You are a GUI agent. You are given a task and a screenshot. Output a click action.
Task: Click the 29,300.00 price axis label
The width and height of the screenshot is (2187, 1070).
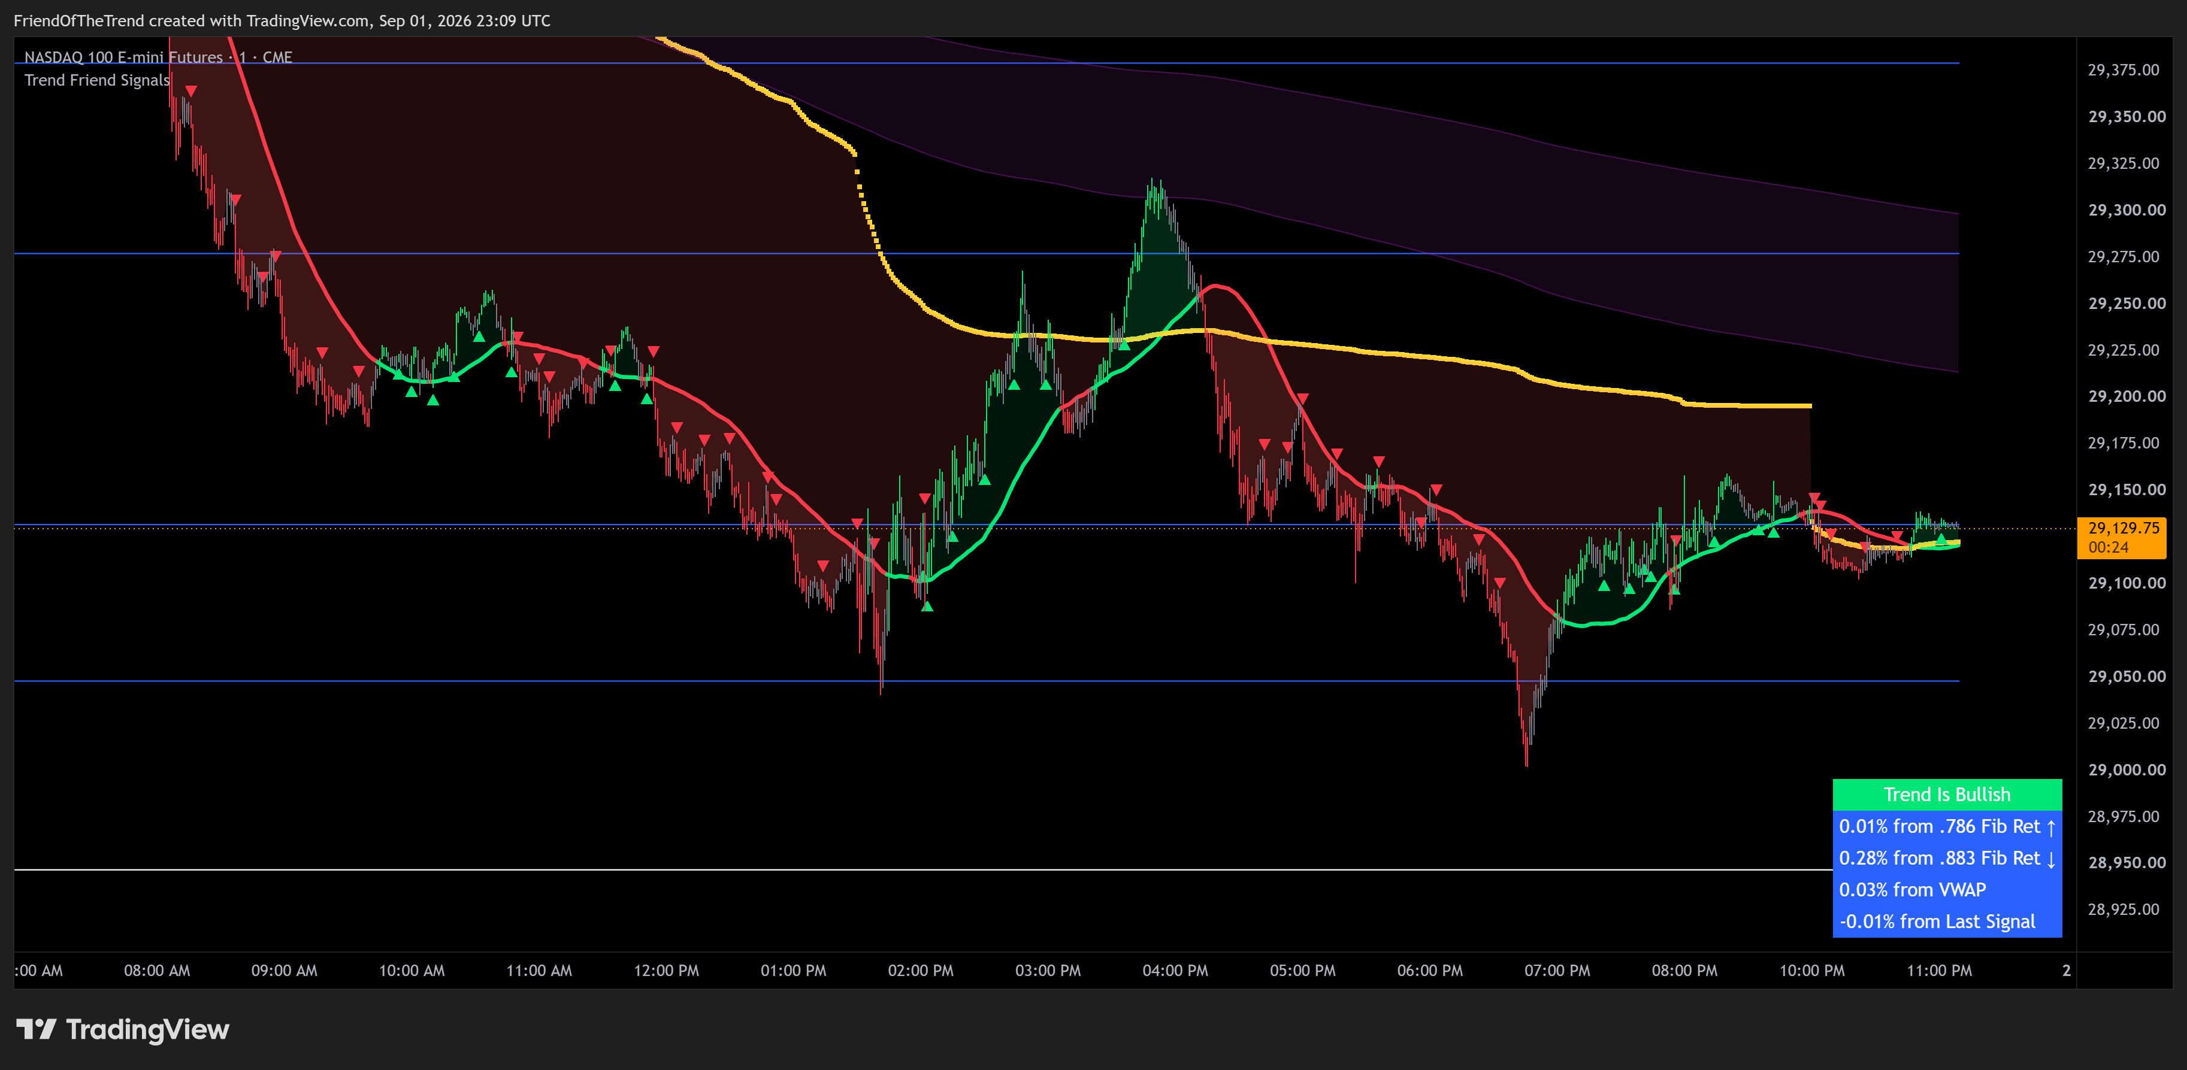point(2126,210)
